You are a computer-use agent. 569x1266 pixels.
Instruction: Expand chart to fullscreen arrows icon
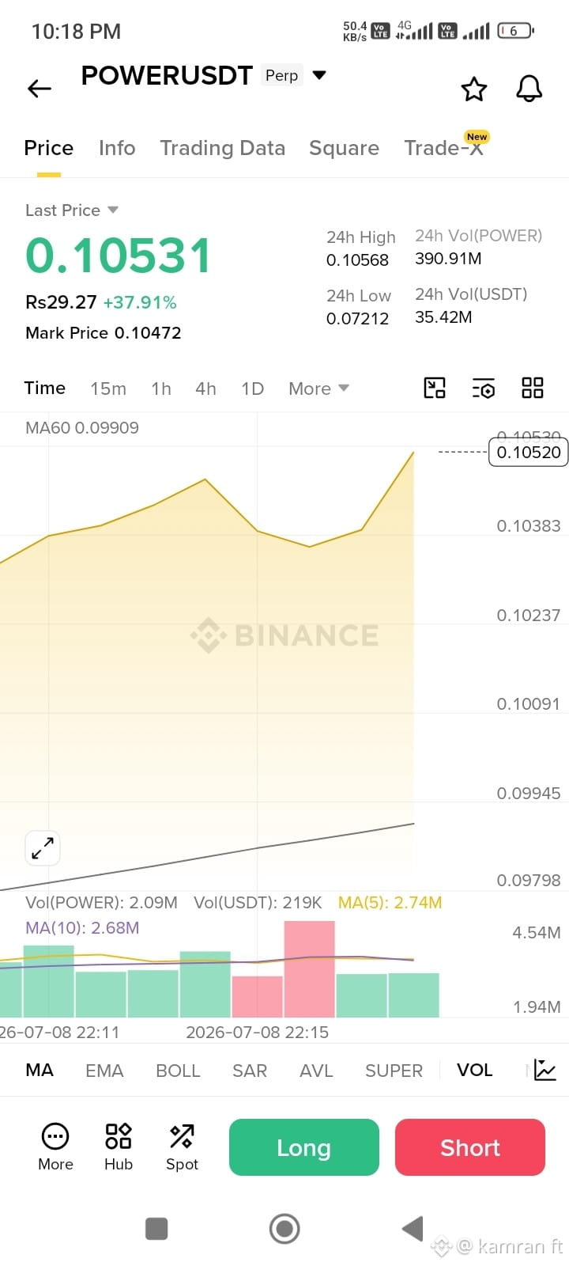click(x=43, y=848)
